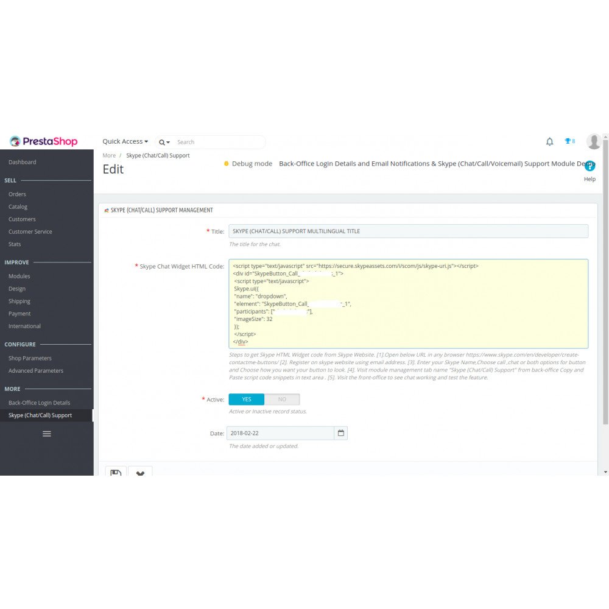The image size is (609, 609).
Task: Click the SELL section header
Action: 10,181
